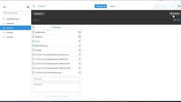Select the cam.jpg file name
181x102 pixels.
tap(38, 50)
